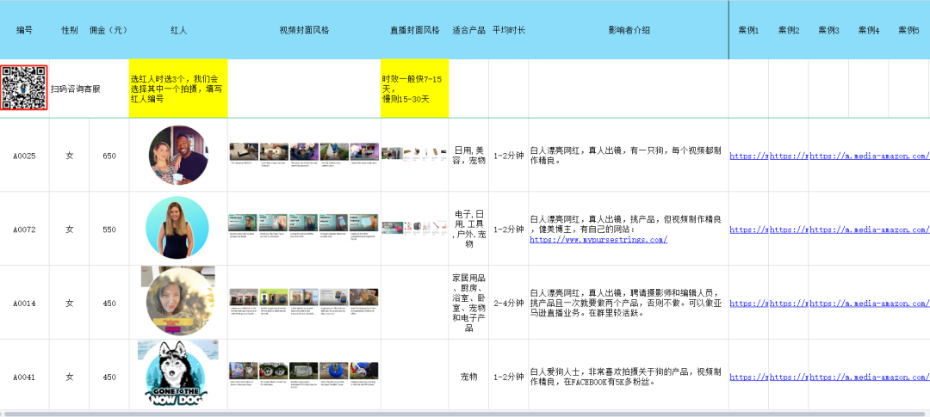Select the 性别 column header
The width and height of the screenshot is (930, 417).
point(70,30)
